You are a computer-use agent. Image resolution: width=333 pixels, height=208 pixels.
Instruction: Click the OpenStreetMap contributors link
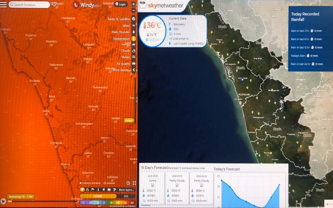122,206
